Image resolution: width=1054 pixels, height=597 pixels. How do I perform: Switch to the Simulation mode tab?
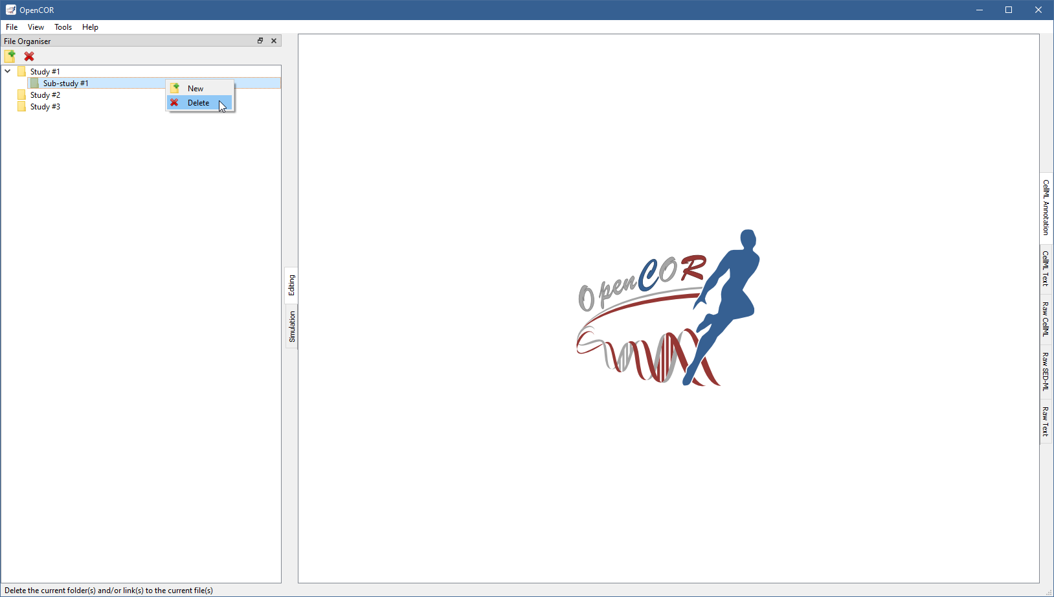291,326
